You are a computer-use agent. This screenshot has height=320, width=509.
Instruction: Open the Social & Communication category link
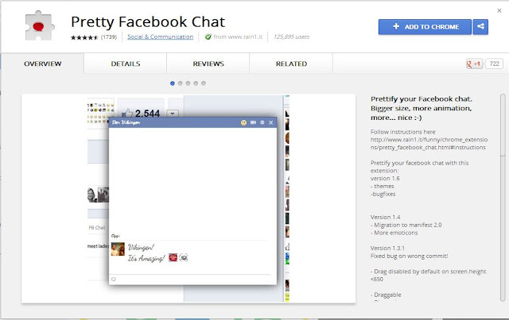point(160,37)
